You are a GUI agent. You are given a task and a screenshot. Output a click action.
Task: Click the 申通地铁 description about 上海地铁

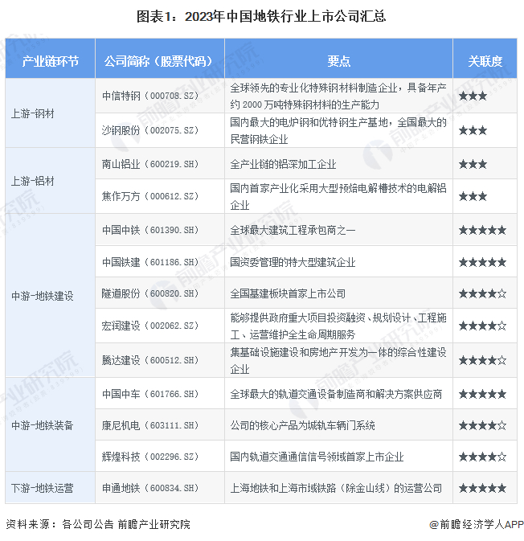pos(336,488)
